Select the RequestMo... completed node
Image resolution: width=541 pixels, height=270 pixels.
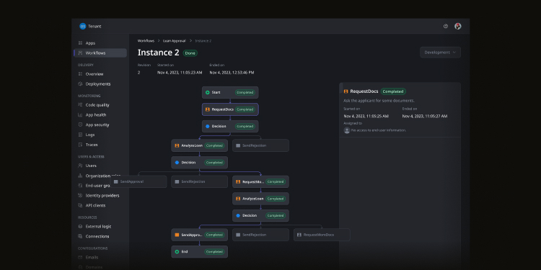[260, 182]
